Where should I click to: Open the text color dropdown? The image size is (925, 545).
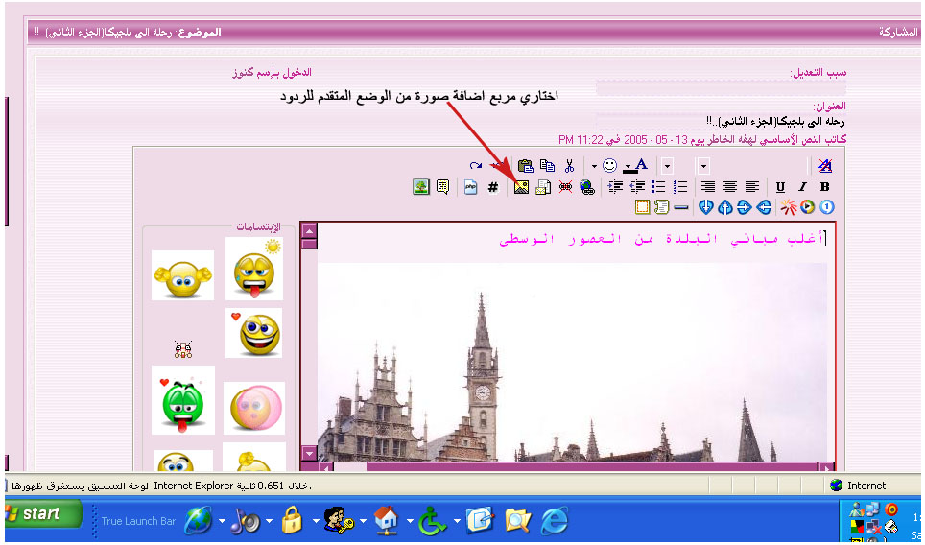click(x=637, y=166)
